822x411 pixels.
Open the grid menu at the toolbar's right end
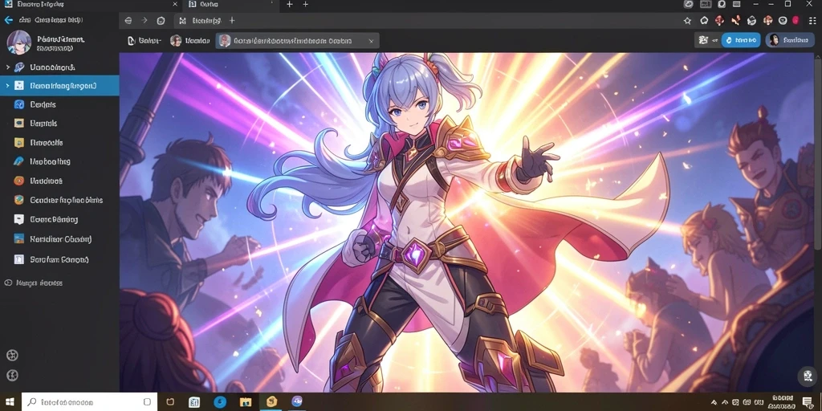tap(812, 20)
